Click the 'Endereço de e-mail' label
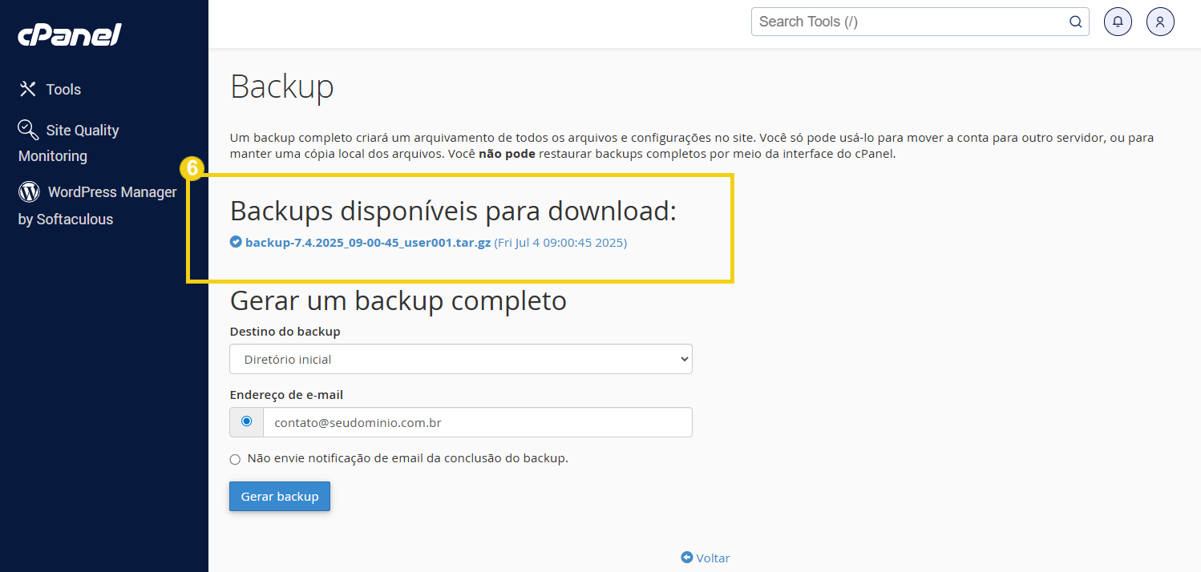 [286, 394]
